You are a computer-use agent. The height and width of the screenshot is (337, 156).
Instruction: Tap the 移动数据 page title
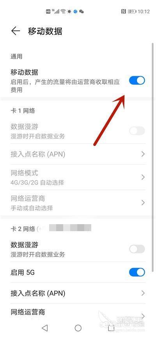45,32
